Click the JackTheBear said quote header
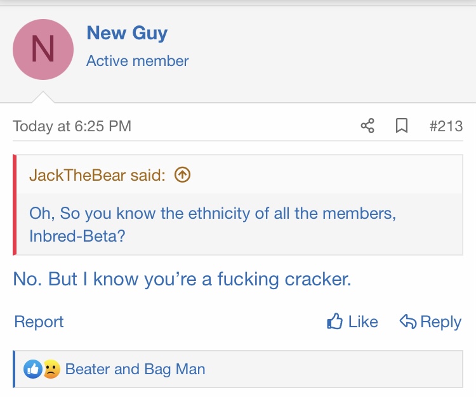Screen dimensions: 476x397 click(x=97, y=175)
